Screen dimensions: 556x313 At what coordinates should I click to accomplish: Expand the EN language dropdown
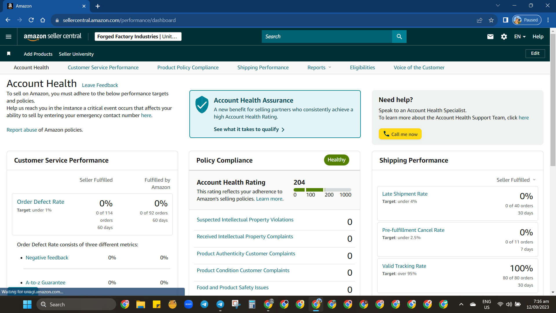(x=520, y=37)
